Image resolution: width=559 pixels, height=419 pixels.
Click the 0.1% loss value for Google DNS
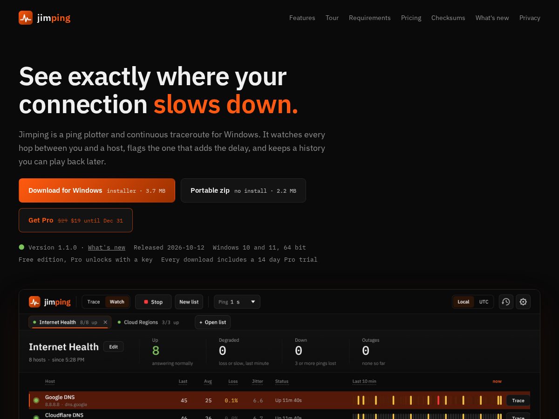[231, 400]
